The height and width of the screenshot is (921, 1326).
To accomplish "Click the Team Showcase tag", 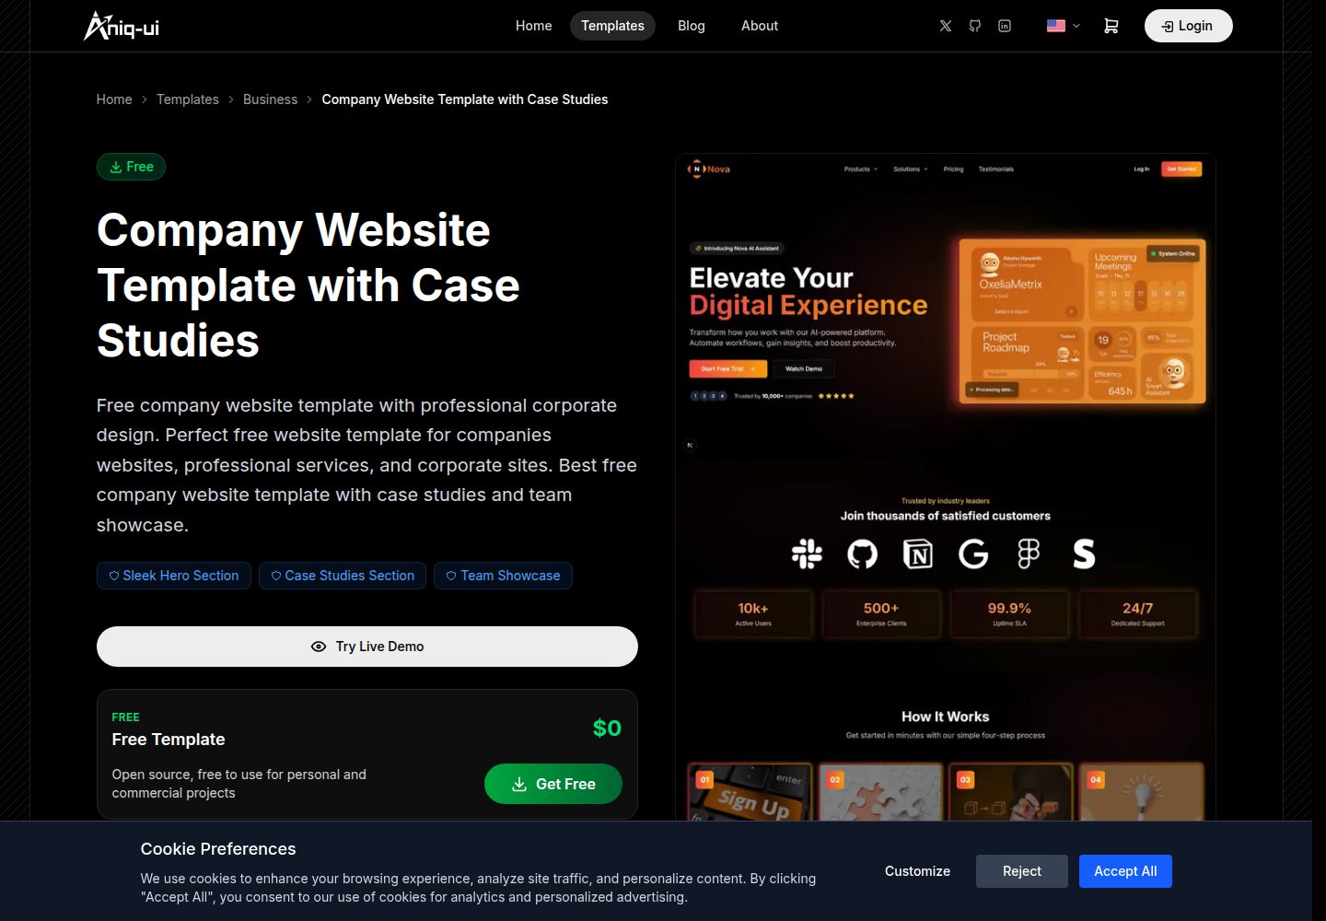I will click(x=503, y=576).
